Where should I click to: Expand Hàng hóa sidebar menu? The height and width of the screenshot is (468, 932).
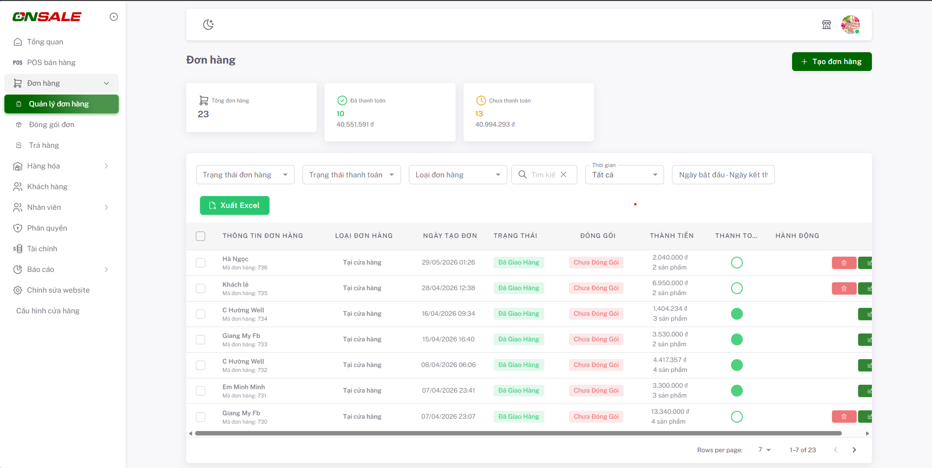pos(62,166)
